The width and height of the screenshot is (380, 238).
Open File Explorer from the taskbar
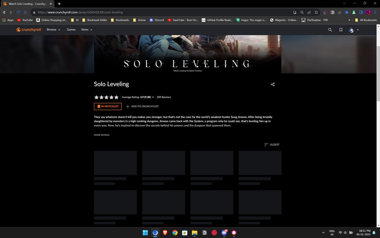[x=194, y=233]
